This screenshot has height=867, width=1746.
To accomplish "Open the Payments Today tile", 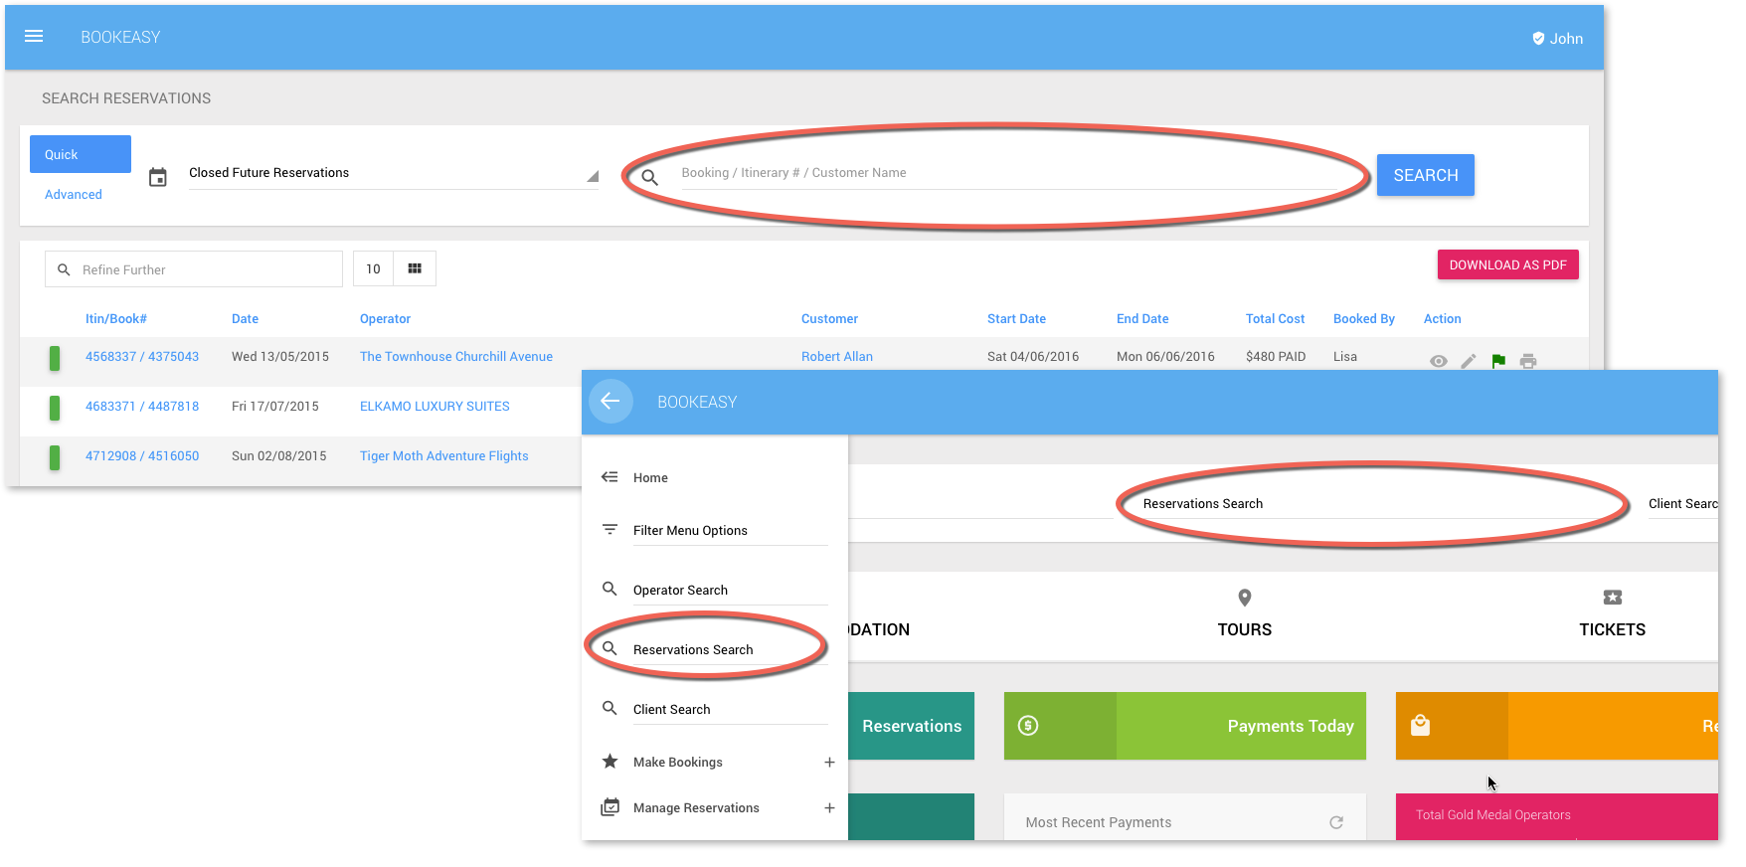I will pos(1185,726).
